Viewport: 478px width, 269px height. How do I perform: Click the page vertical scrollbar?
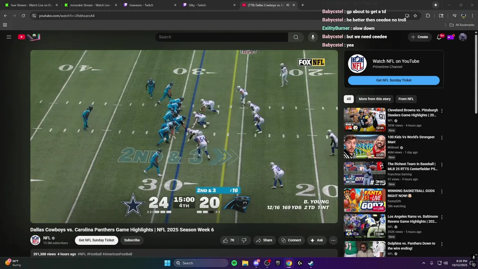click(x=476, y=73)
